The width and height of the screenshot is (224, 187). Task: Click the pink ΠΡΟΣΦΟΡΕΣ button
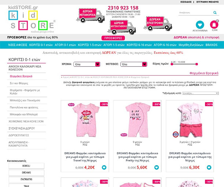point(113,38)
